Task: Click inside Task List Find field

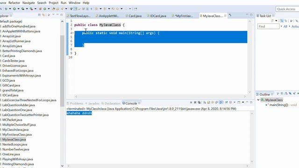Action: click(268, 27)
